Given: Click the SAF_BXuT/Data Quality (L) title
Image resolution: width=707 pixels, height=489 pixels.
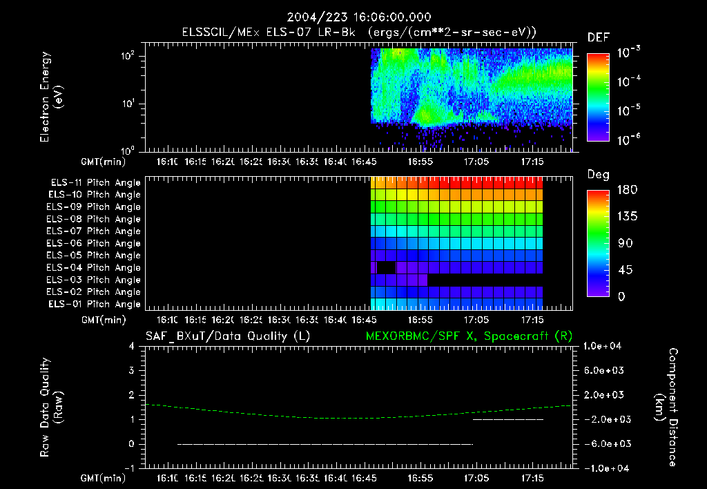Looking at the screenshot, I should [x=228, y=336].
